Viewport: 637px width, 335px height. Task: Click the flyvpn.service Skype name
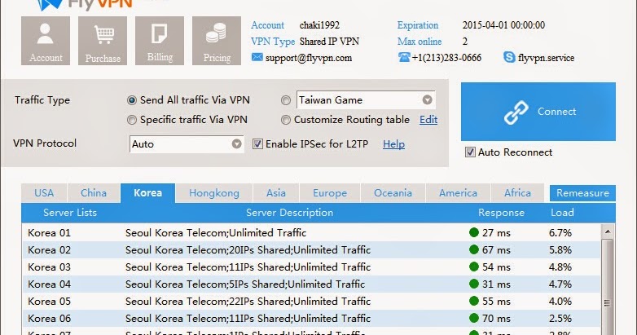(546, 58)
